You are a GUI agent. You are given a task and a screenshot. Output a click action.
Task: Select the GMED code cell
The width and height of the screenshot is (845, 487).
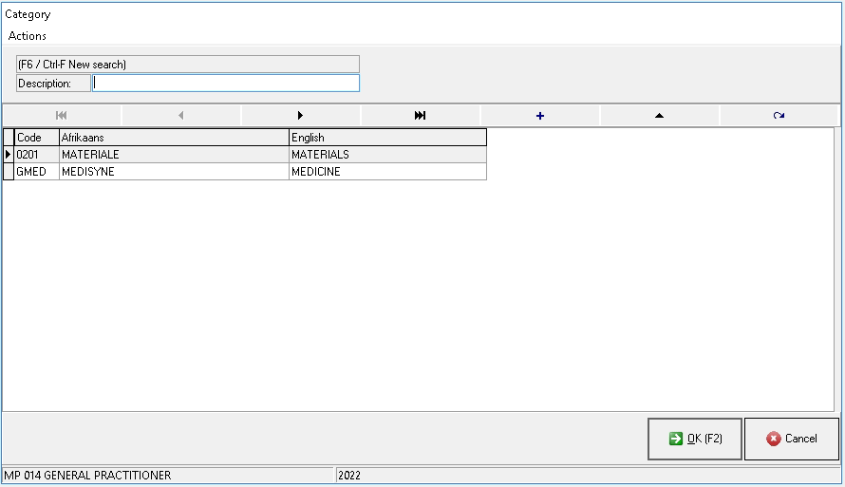pyautogui.click(x=36, y=172)
